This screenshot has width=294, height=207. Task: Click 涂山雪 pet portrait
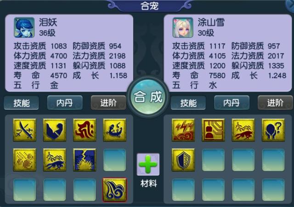point(183,27)
